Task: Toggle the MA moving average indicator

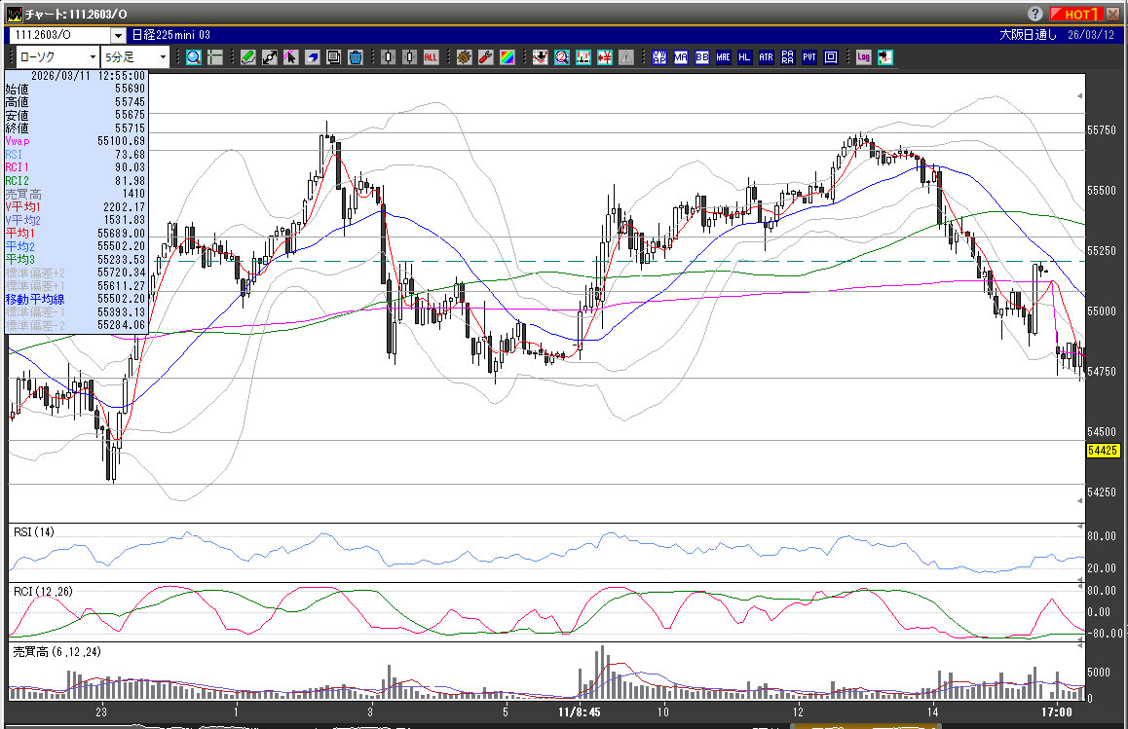Action: pos(681,57)
